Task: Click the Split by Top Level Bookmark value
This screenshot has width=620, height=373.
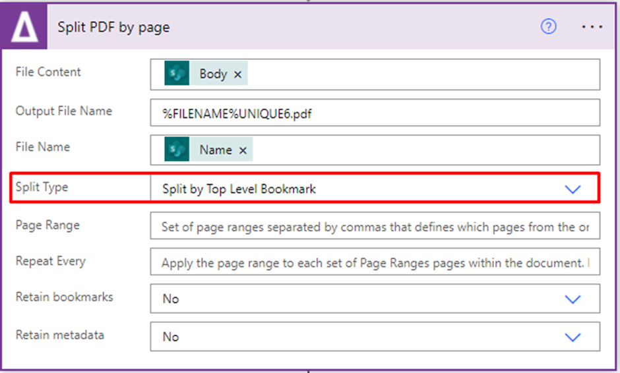Action: pyautogui.click(x=239, y=189)
